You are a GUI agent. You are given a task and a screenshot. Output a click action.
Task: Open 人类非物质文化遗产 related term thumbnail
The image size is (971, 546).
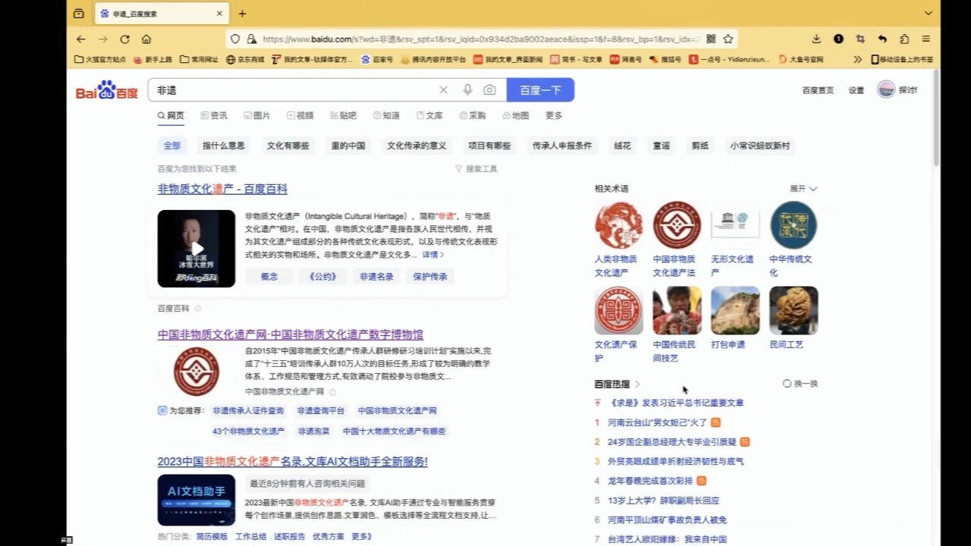pos(618,225)
